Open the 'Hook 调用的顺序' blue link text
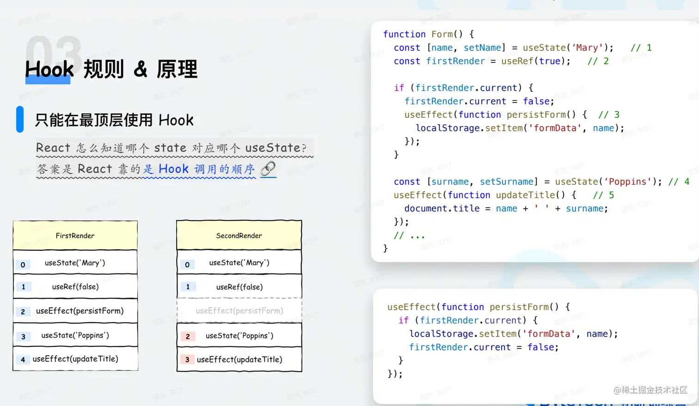699x406 pixels. tap(206, 169)
